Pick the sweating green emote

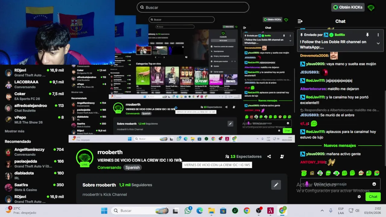tap(369, 173)
